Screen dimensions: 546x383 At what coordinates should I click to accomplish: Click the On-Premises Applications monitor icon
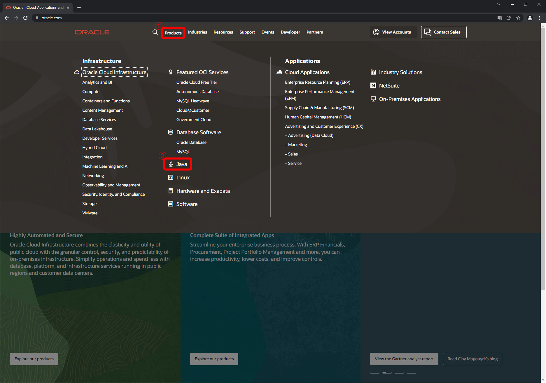tap(373, 99)
